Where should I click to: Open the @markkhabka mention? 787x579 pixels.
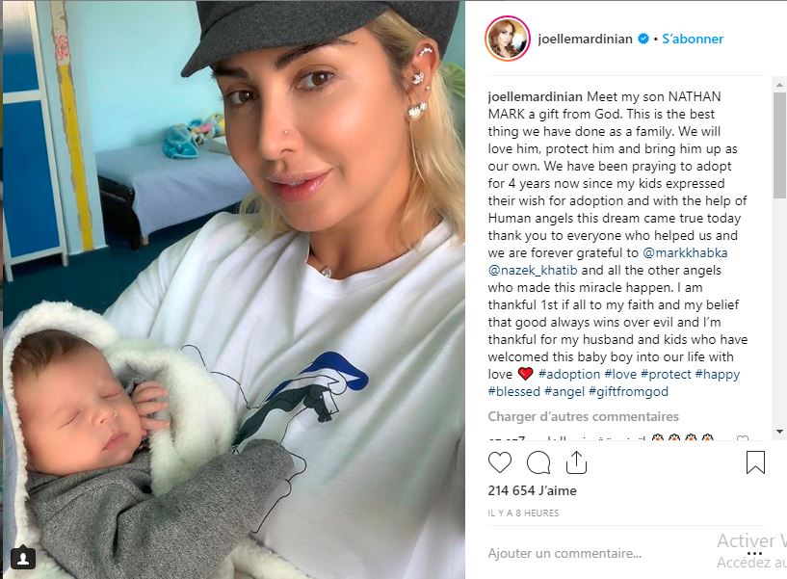click(x=685, y=252)
